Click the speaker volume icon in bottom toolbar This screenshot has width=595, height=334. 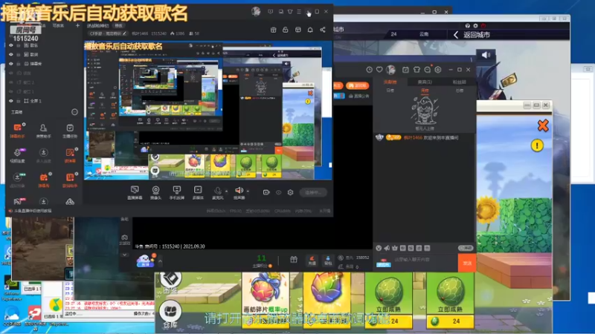click(x=239, y=191)
